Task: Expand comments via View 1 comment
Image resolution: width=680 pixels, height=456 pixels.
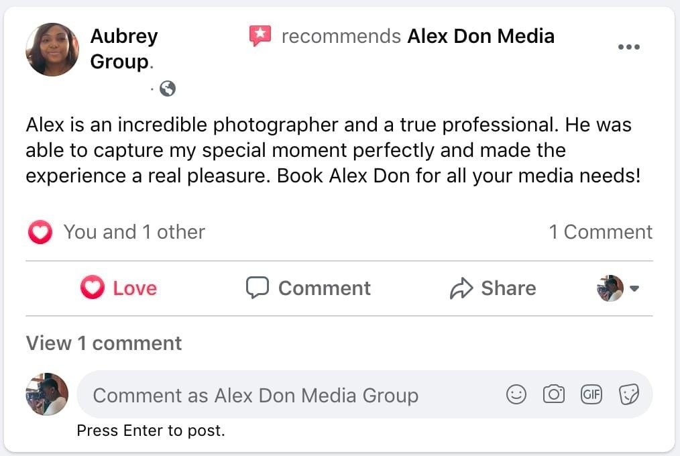Action: (x=104, y=343)
